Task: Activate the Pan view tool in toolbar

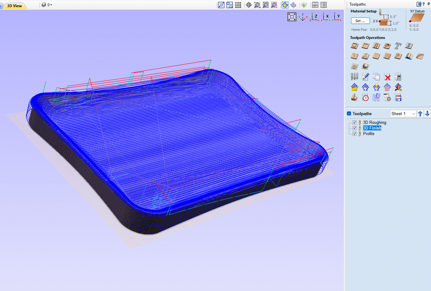Action: click(248, 5)
